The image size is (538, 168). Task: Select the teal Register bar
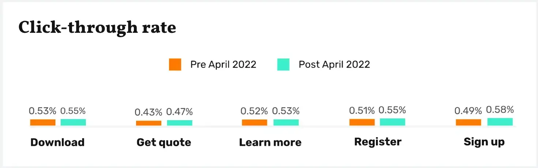[x=392, y=122]
